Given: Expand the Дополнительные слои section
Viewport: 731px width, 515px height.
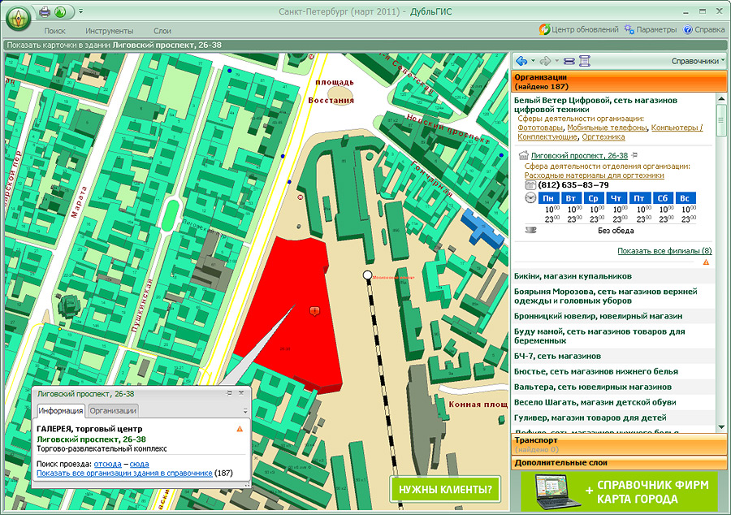Looking at the screenshot, I should pyautogui.click(x=619, y=463).
